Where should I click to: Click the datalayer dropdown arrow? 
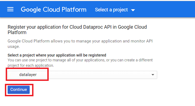tap(153, 75)
